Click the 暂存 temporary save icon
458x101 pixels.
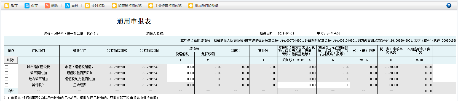[7, 5]
